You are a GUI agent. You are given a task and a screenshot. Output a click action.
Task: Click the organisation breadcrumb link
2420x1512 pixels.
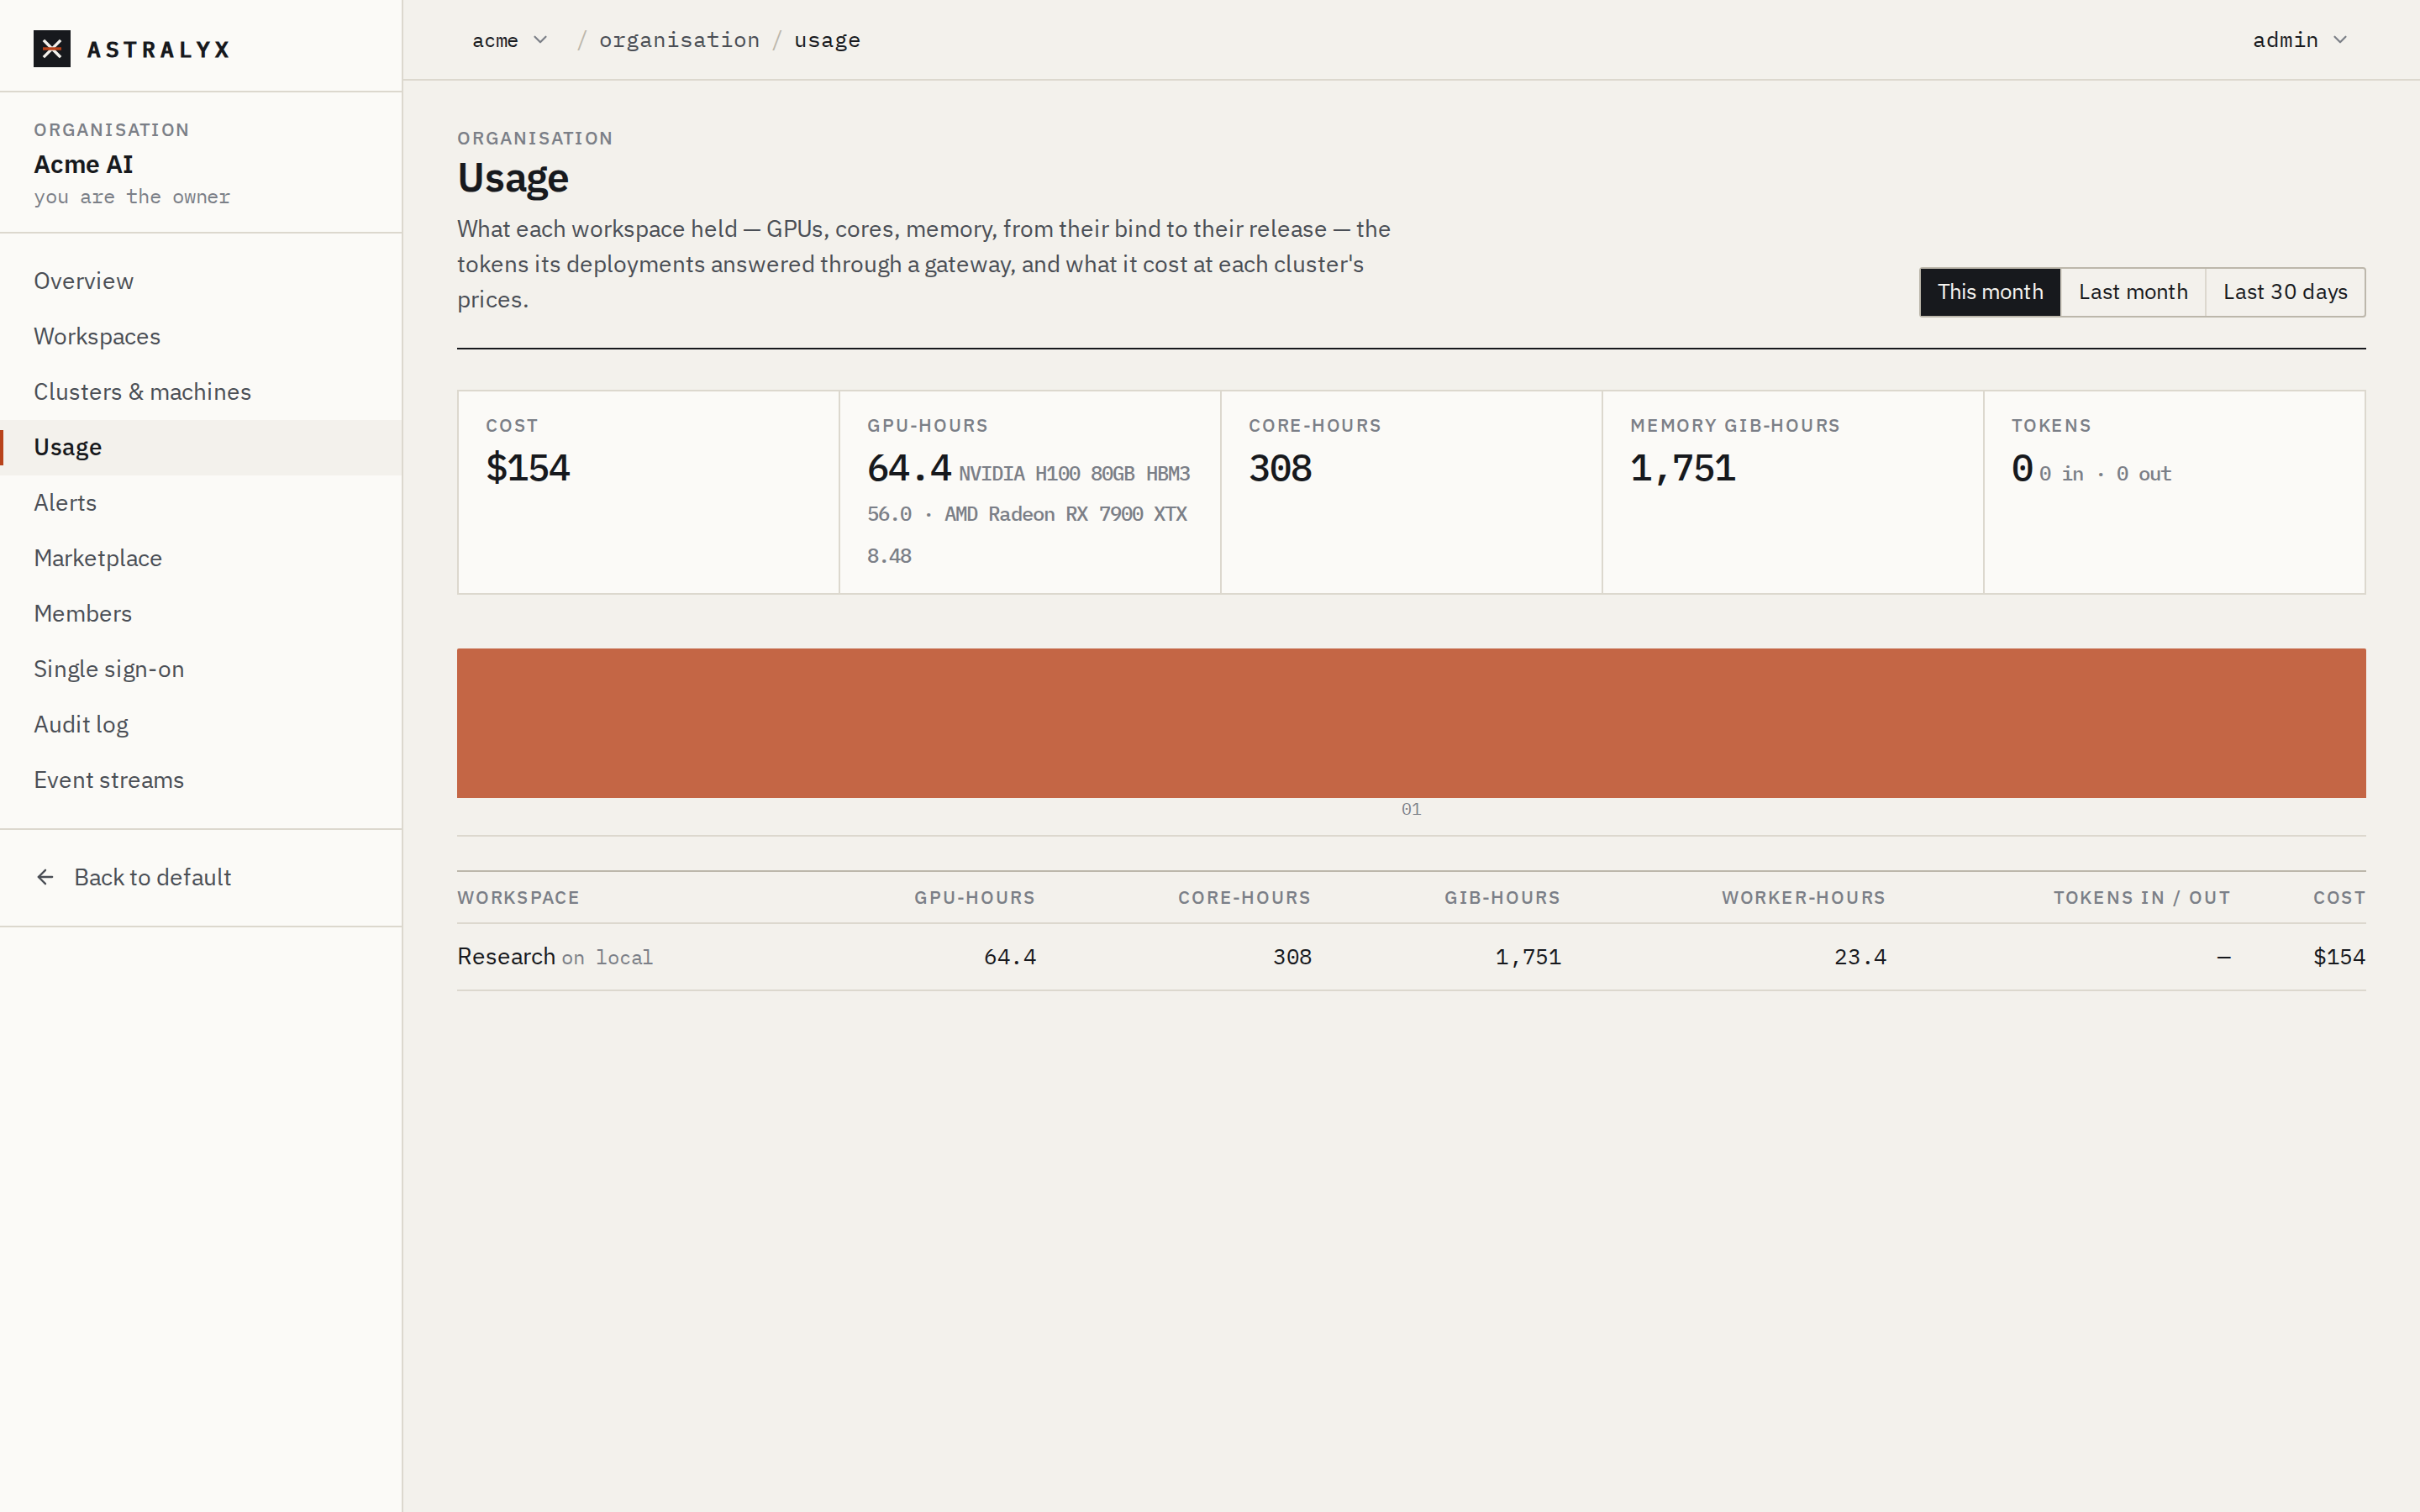[679, 40]
